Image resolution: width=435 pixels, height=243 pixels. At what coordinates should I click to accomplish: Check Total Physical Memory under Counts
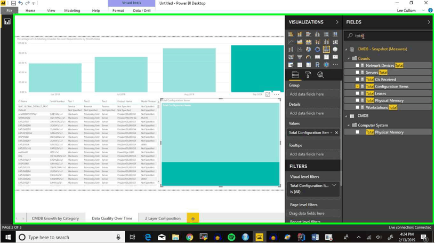click(x=357, y=100)
